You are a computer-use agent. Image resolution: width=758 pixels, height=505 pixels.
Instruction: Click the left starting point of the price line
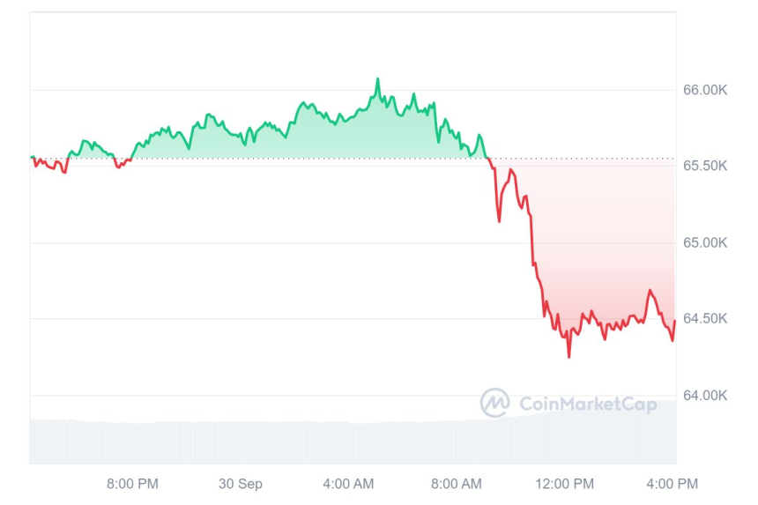coord(31,157)
